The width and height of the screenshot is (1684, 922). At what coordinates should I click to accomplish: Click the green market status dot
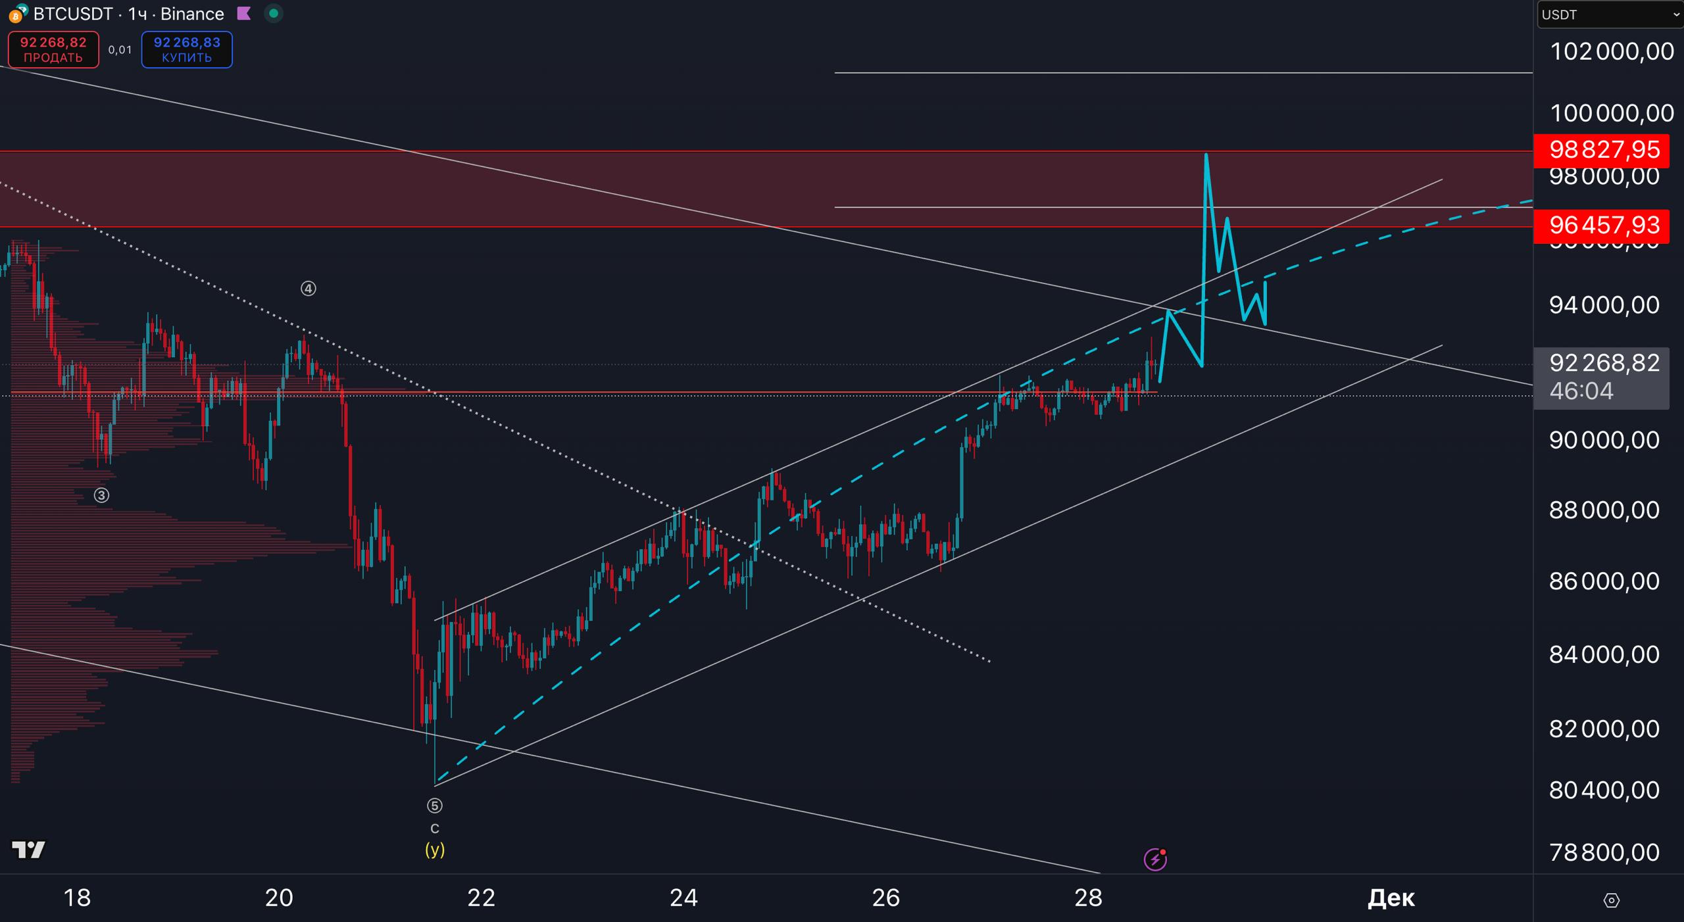(x=274, y=13)
